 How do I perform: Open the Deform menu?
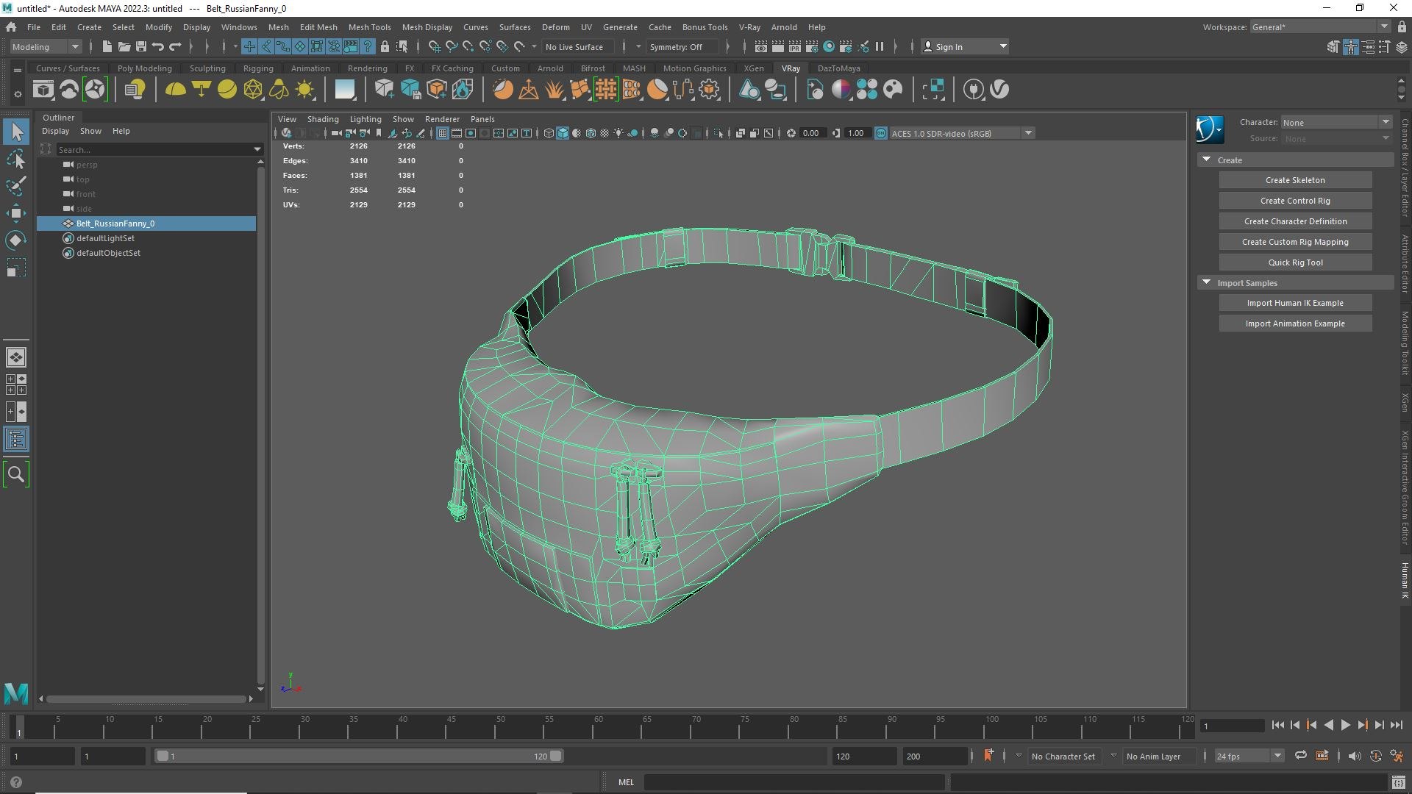pyautogui.click(x=555, y=27)
